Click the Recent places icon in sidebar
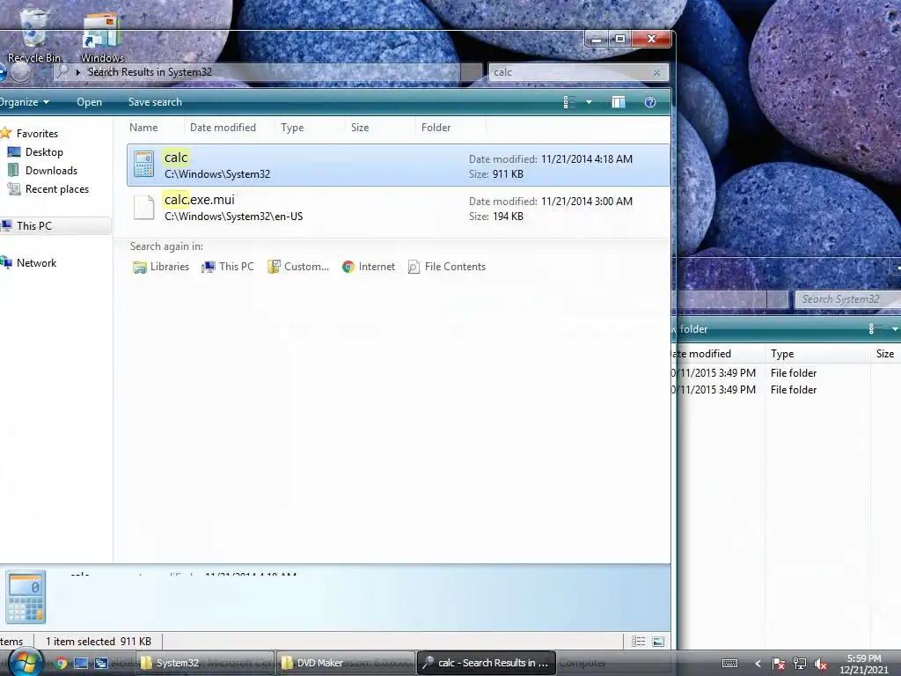901x676 pixels. tap(14, 188)
